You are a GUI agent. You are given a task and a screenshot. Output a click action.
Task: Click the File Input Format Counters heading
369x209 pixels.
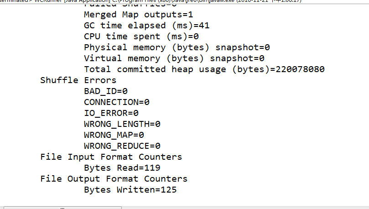click(x=111, y=157)
